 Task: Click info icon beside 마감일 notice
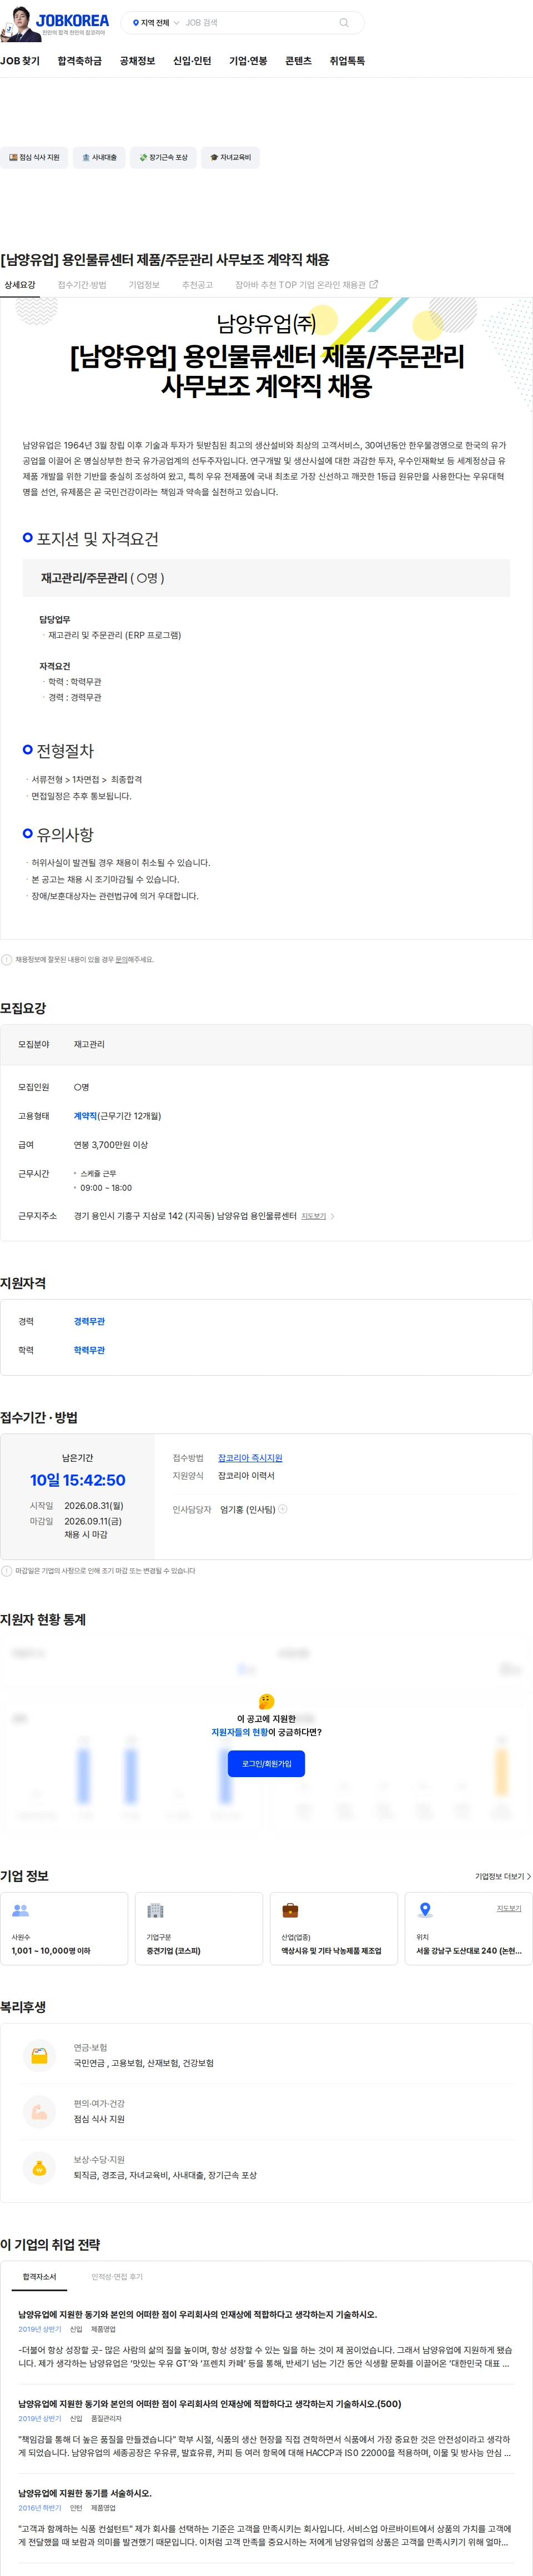pos(7,1571)
